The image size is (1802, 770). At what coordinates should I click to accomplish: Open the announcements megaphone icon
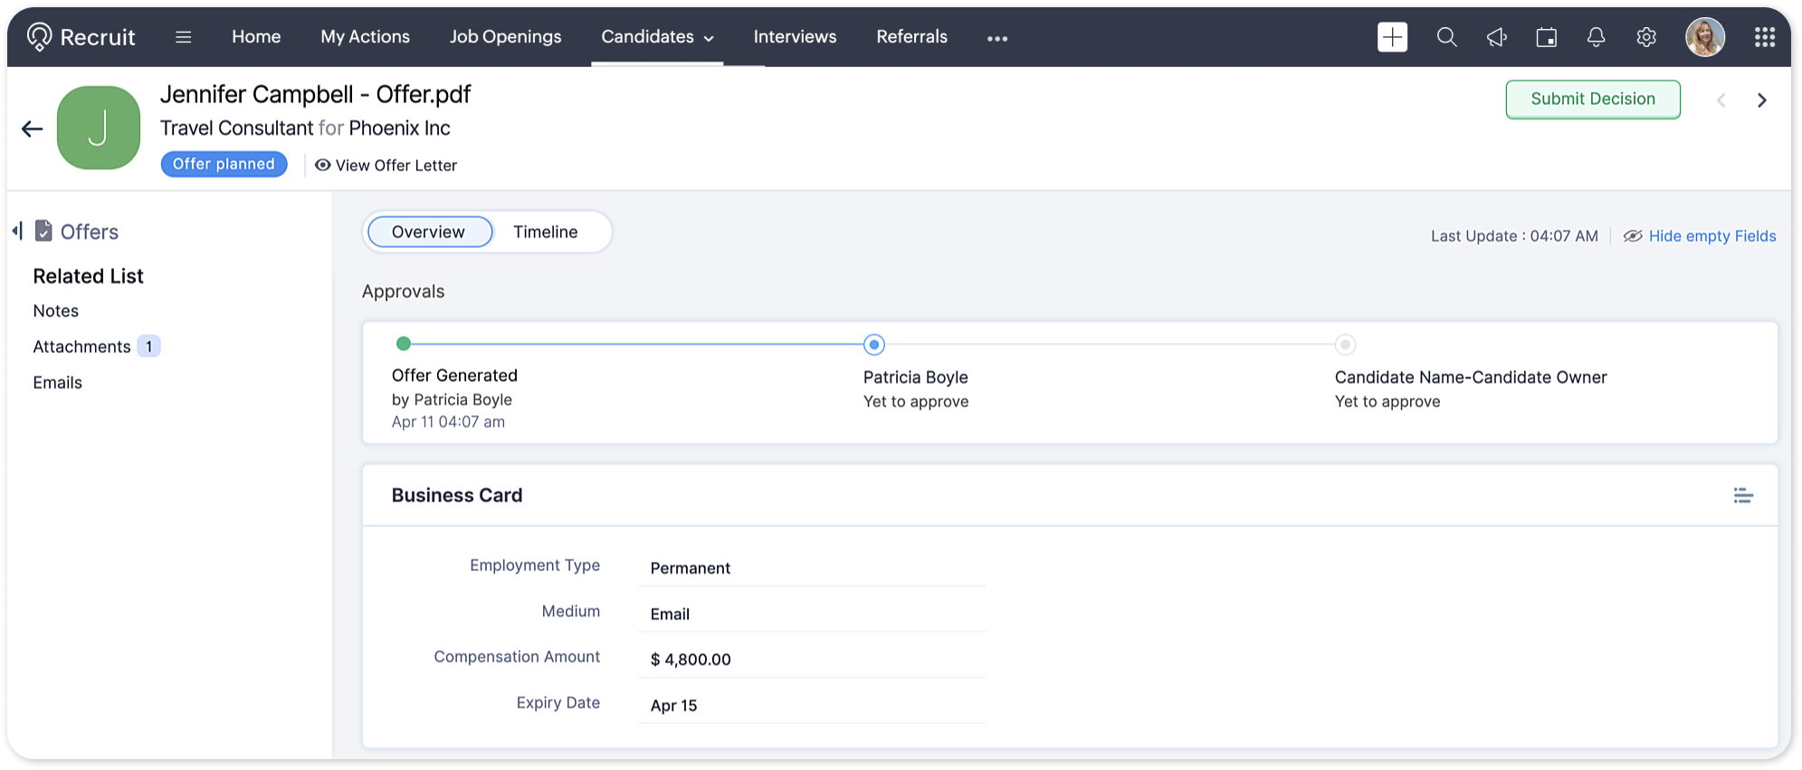coord(1496,37)
